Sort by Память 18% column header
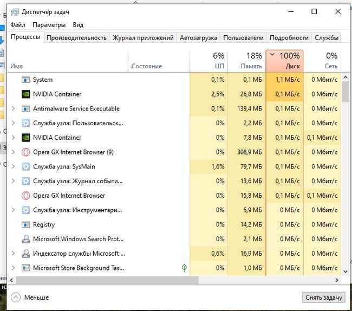This screenshot has width=352, height=311. tap(246, 61)
